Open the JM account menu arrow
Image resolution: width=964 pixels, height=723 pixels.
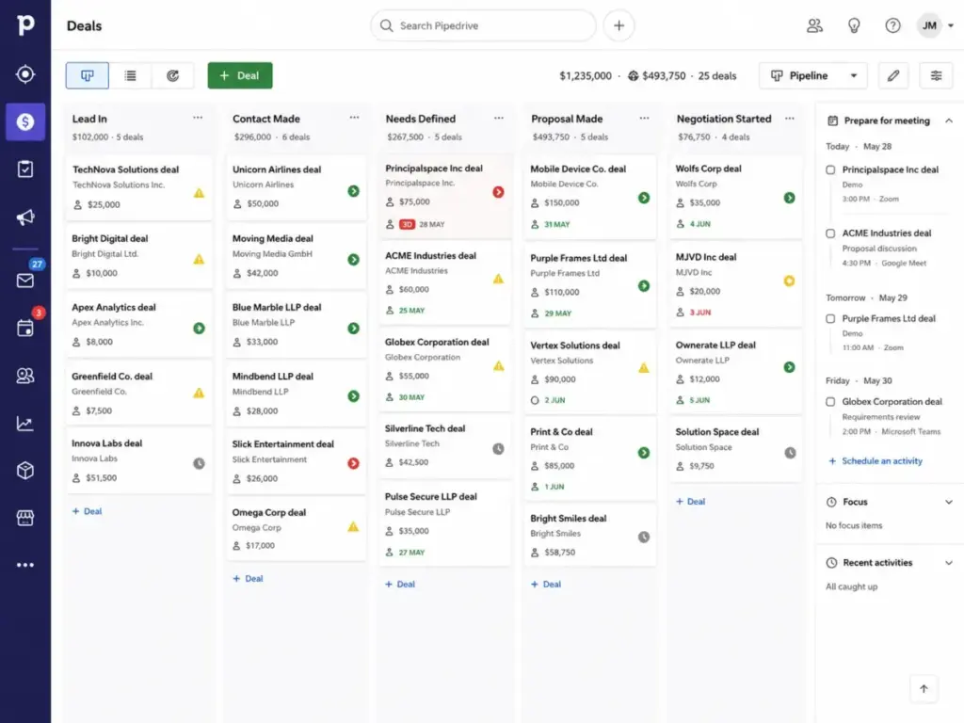[x=951, y=25]
